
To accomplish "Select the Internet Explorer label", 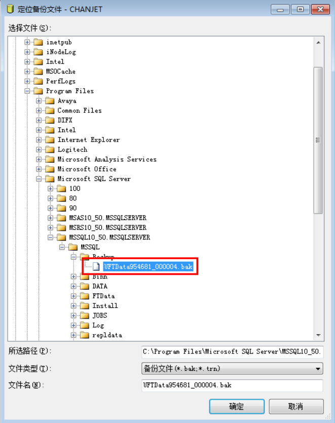I will tap(89, 140).
